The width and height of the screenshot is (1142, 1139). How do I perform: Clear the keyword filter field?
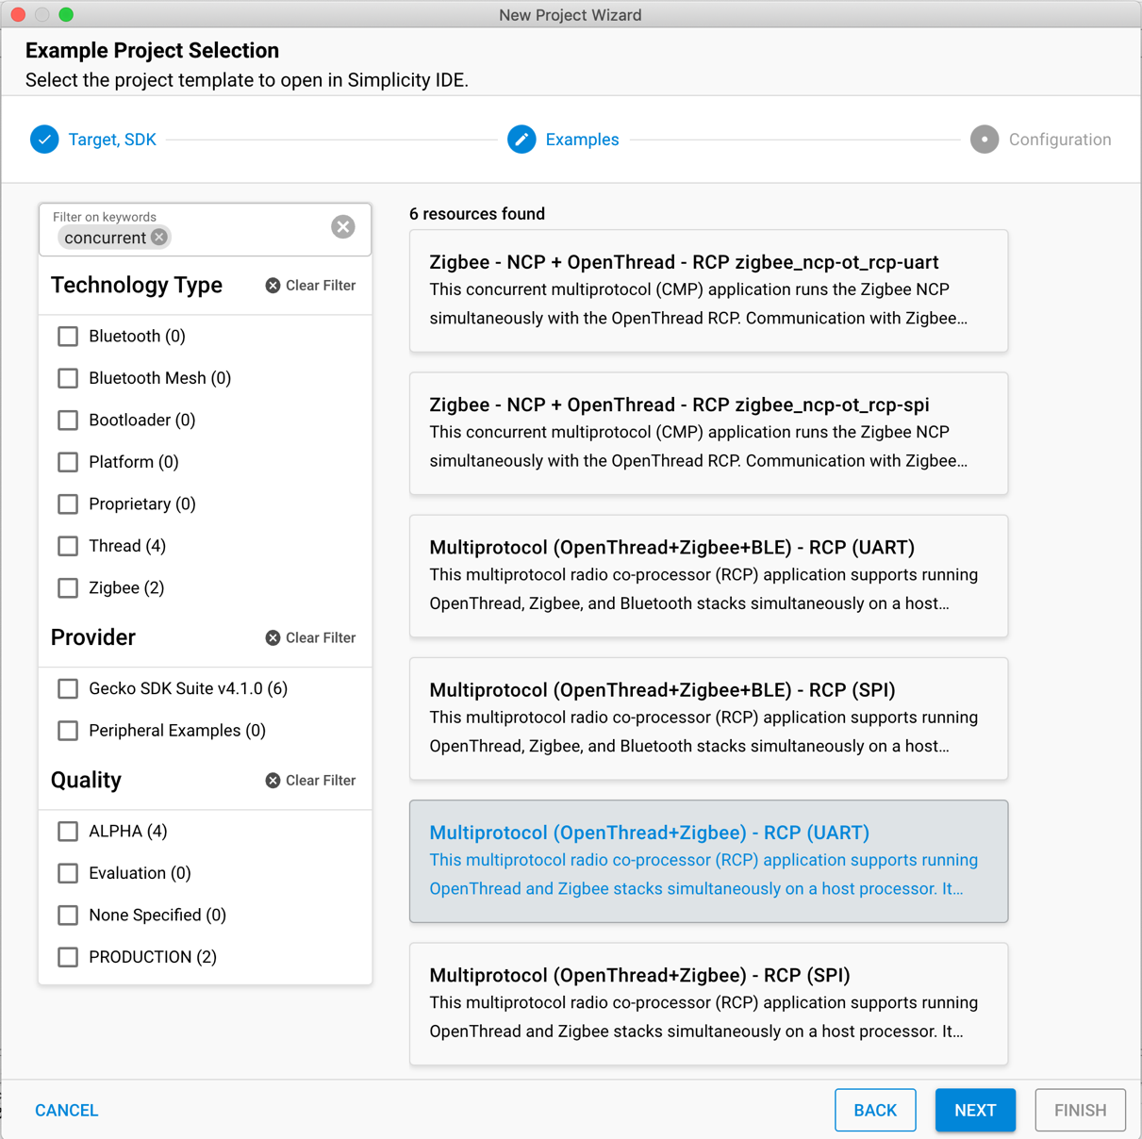(343, 226)
